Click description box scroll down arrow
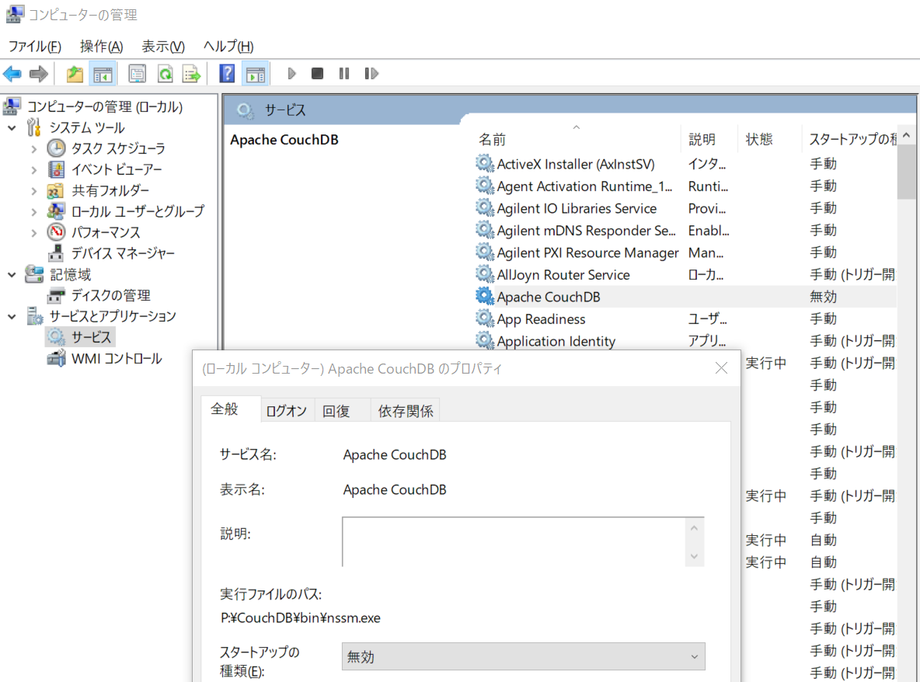The height and width of the screenshot is (682, 920). click(x=695, y=556)
